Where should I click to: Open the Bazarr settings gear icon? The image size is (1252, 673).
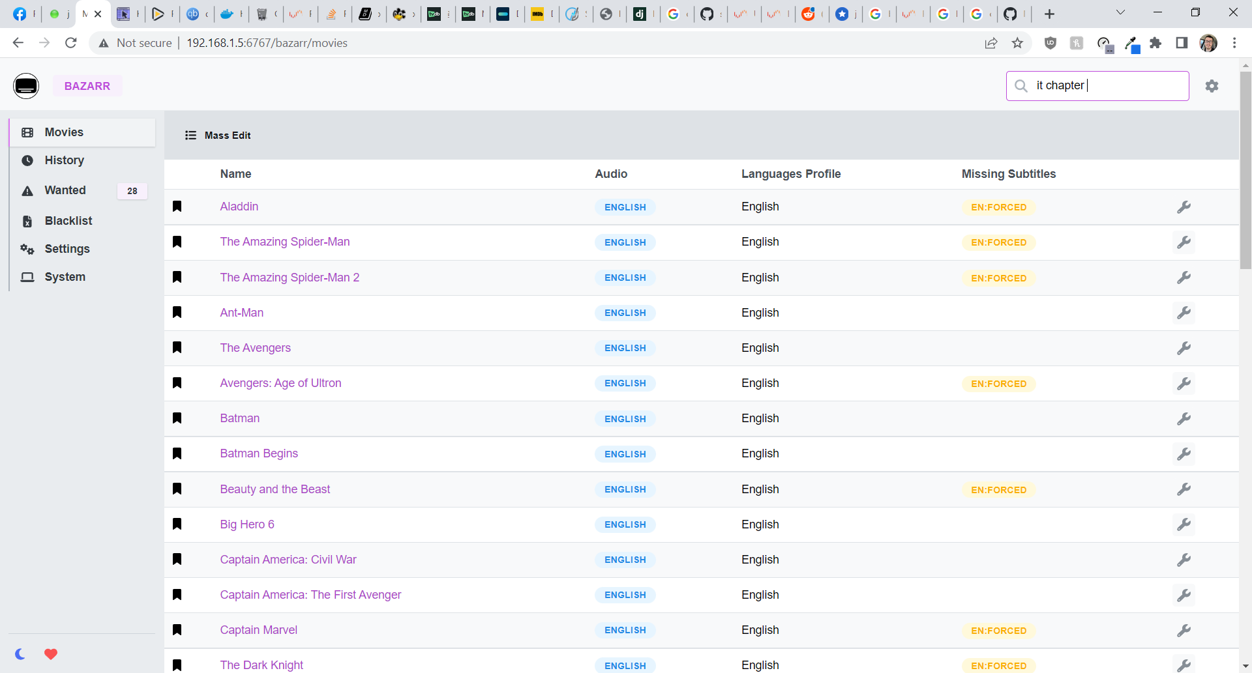[x=1212, y=85]
